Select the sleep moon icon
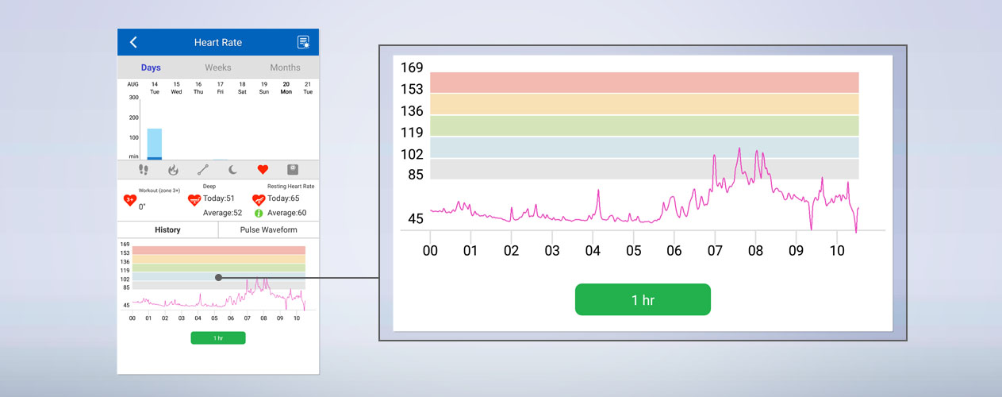Viewport: 1002px width, 397px height. [233, 169]
